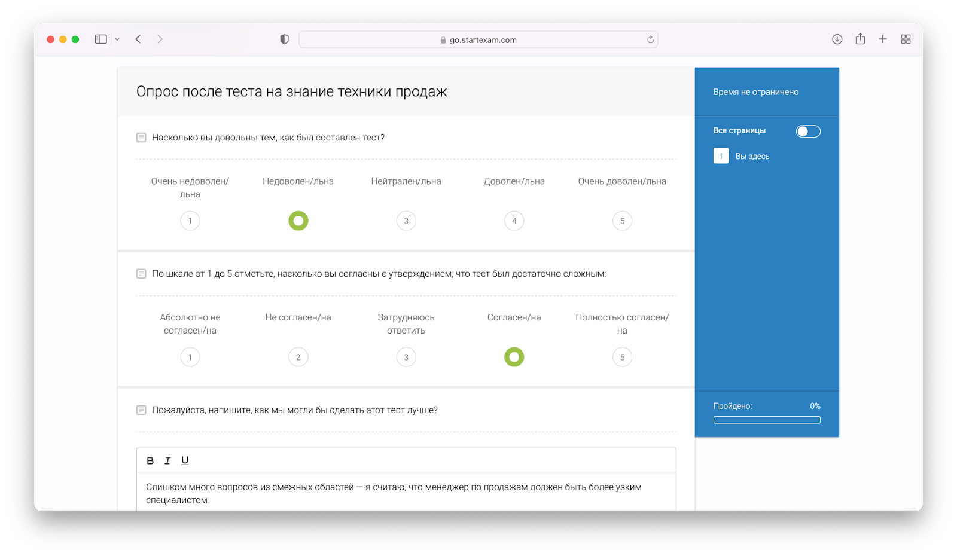Open the Share icon in Safari toolbar
Viewport: 957px width, 556px height.
[x=860, y=39]
